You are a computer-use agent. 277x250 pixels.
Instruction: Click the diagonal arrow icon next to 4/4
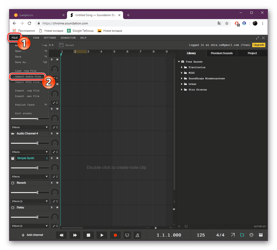pos(233,235)
